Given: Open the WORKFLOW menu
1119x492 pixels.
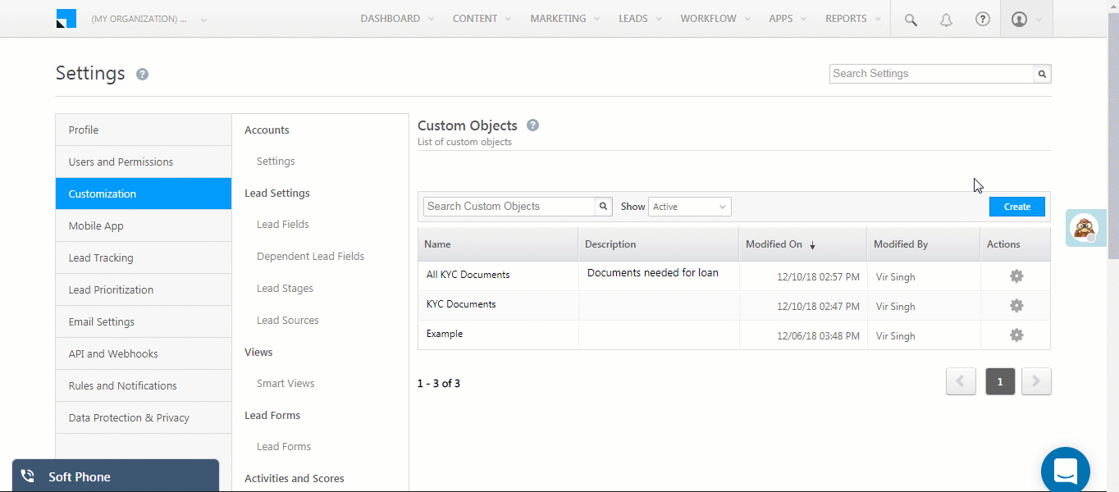Looking at the screenshot, I should 709,18.
